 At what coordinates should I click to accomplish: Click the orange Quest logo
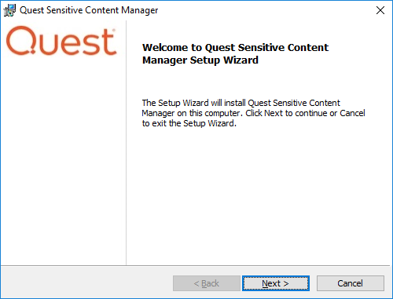(61, 41)
